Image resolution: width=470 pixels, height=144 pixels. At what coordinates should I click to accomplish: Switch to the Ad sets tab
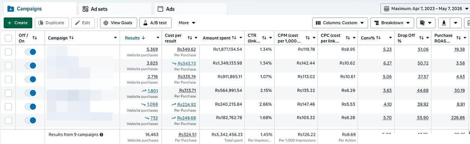115,9
